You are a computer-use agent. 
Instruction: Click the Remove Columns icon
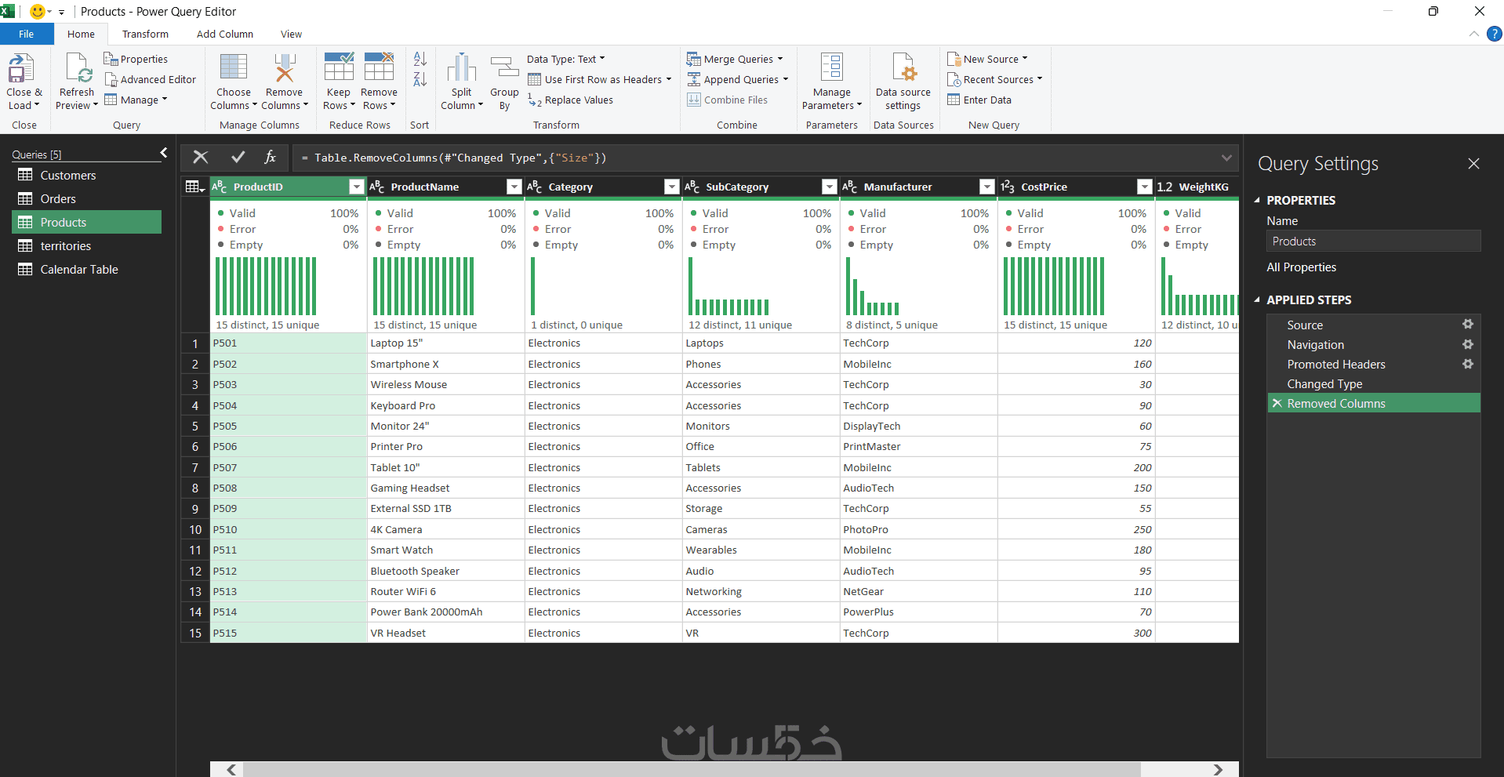(x=284, y=67)
